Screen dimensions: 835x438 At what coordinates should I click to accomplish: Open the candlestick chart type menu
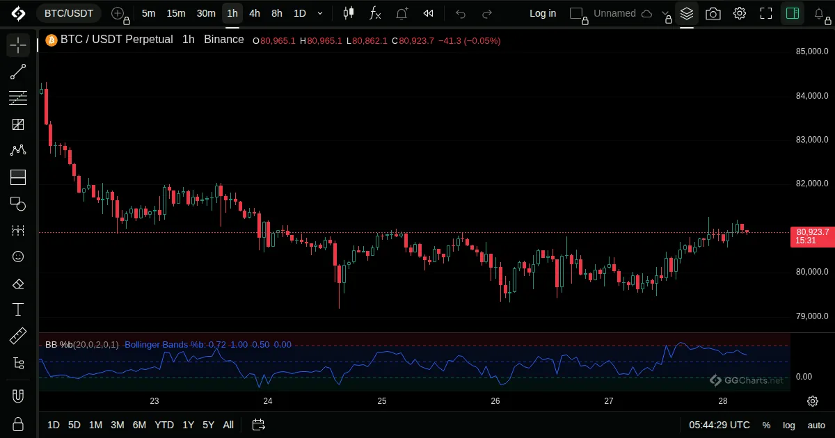pos(349,13)
